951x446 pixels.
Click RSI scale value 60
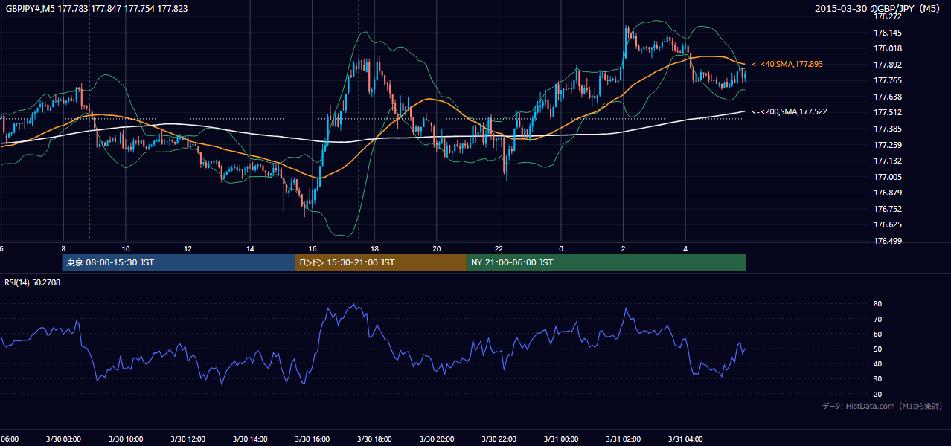pyautogui.click(x=878, y=334)
